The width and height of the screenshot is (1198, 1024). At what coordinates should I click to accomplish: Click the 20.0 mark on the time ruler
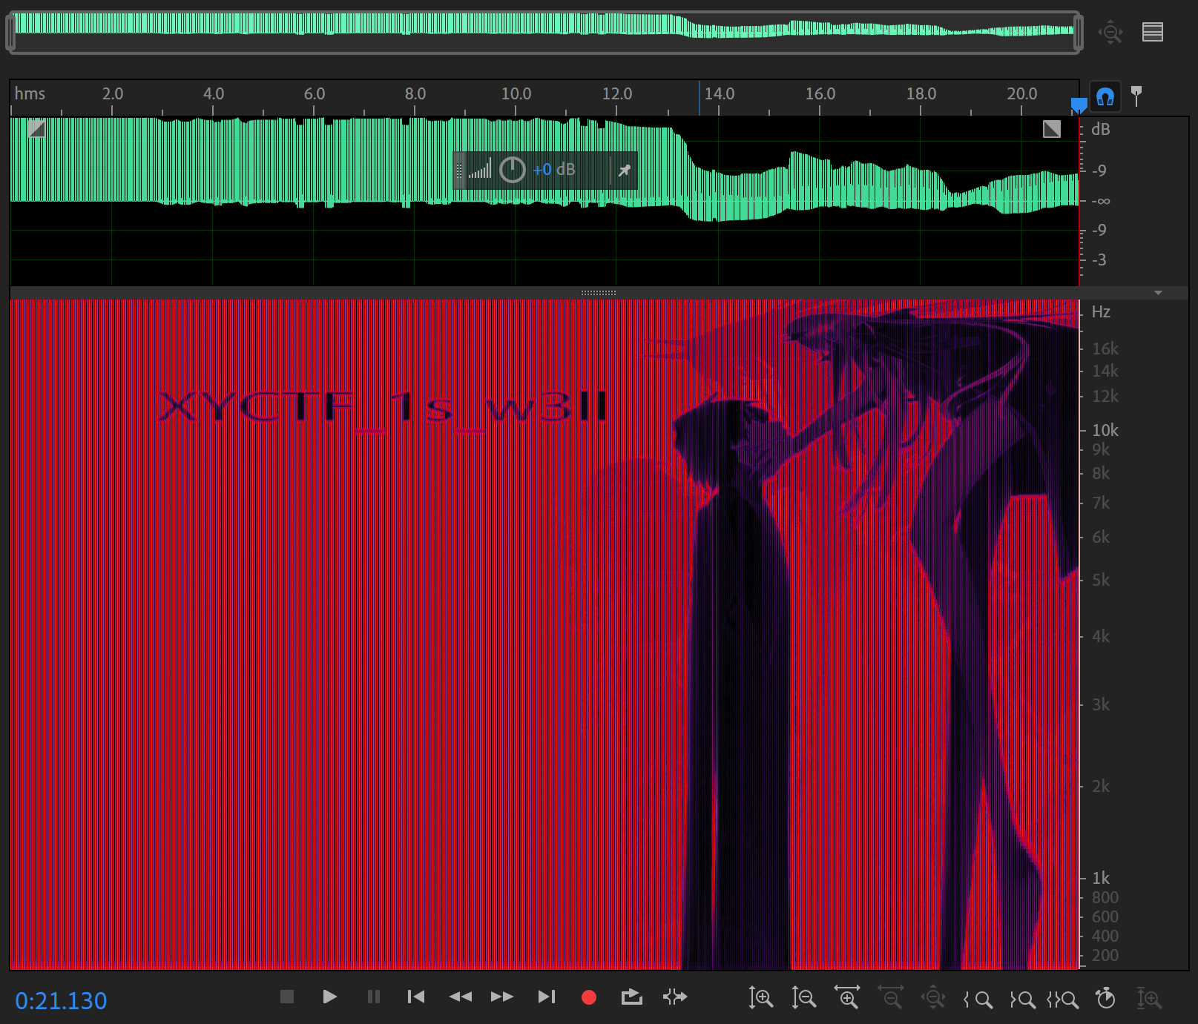(x=1022, y=94)
